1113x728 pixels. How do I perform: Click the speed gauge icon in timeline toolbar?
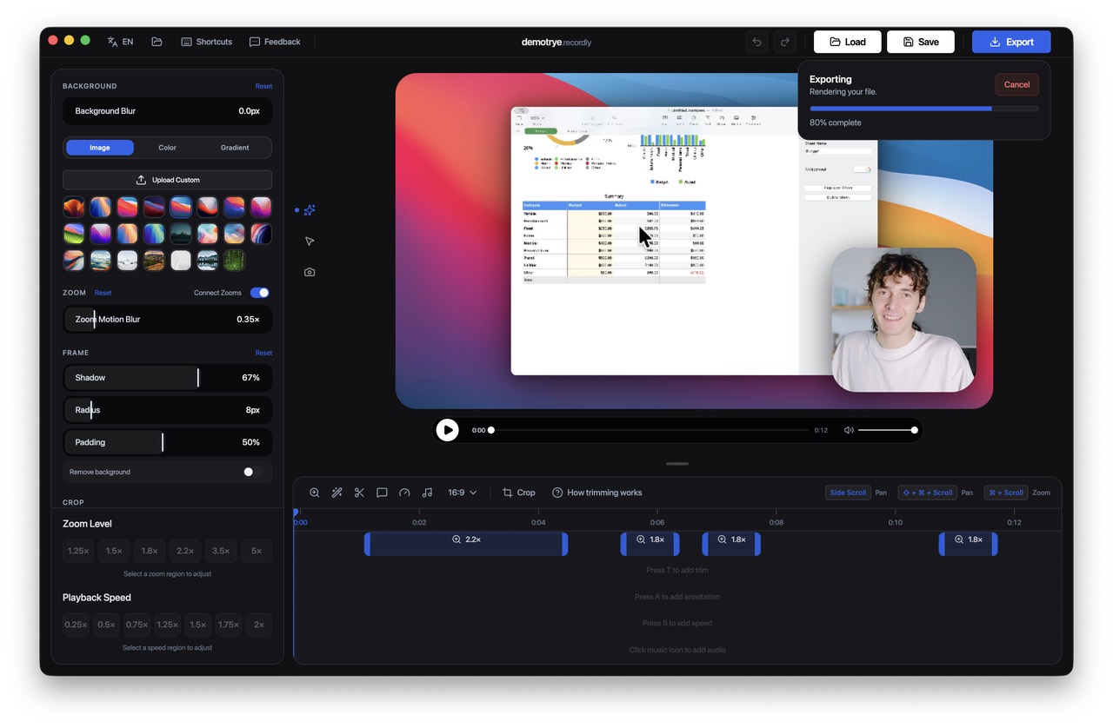point(404,493)
